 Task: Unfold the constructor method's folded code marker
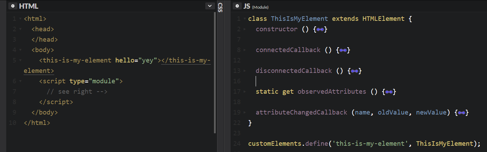coord(320,29)
